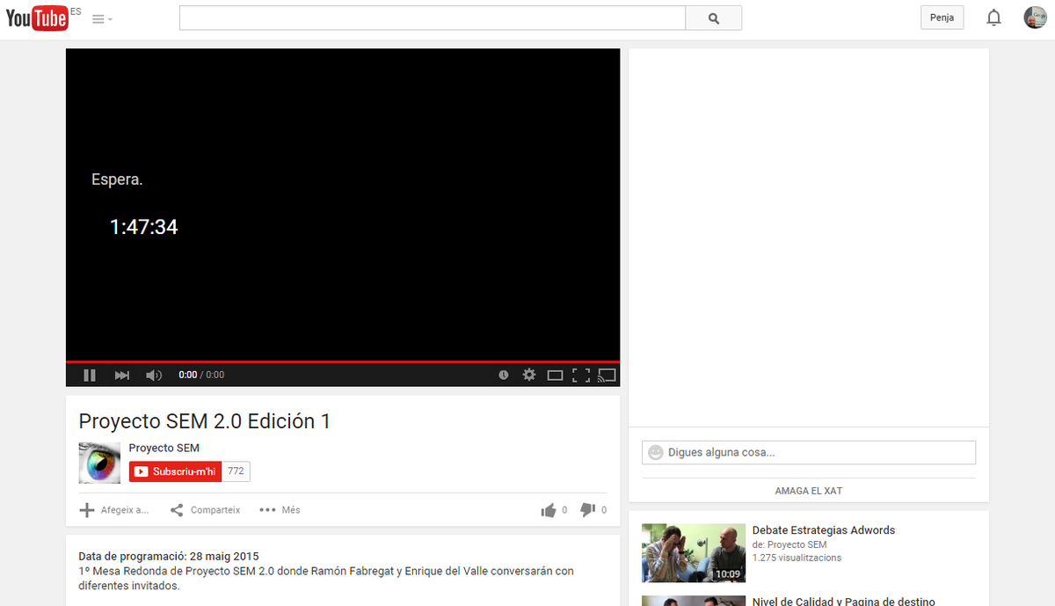Image resolution: width=1055 pixels, height=606 pixels.
Task: Click the magnifier search button
Action: tap(713, 18)
